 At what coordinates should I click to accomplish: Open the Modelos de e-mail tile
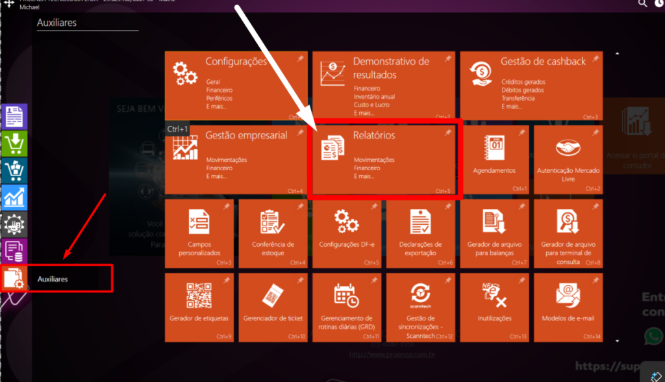pos(568,307)
